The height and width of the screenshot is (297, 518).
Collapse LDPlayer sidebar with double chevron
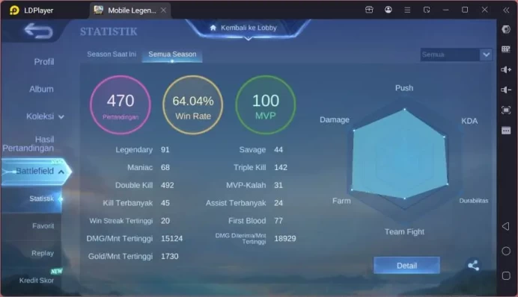[506, 10]
